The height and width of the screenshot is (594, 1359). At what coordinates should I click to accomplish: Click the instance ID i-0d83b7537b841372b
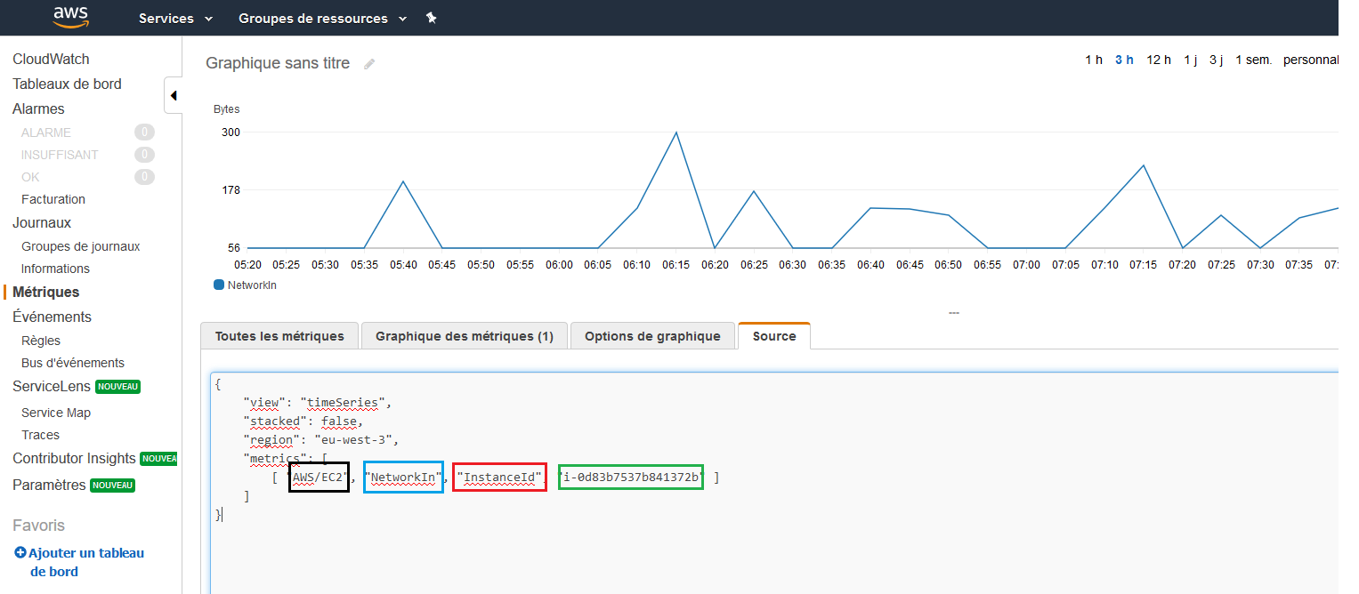click(631, 478)
